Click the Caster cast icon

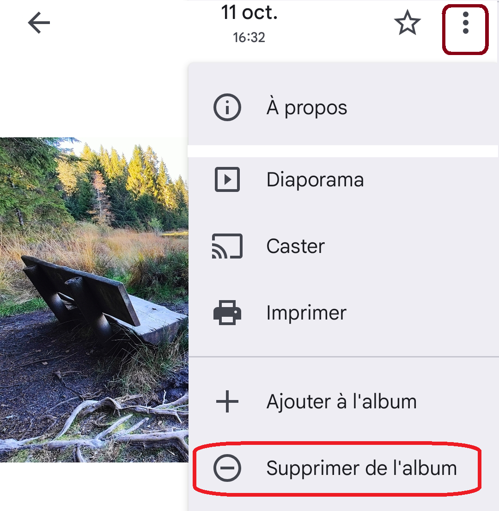(x=227, y=246)
